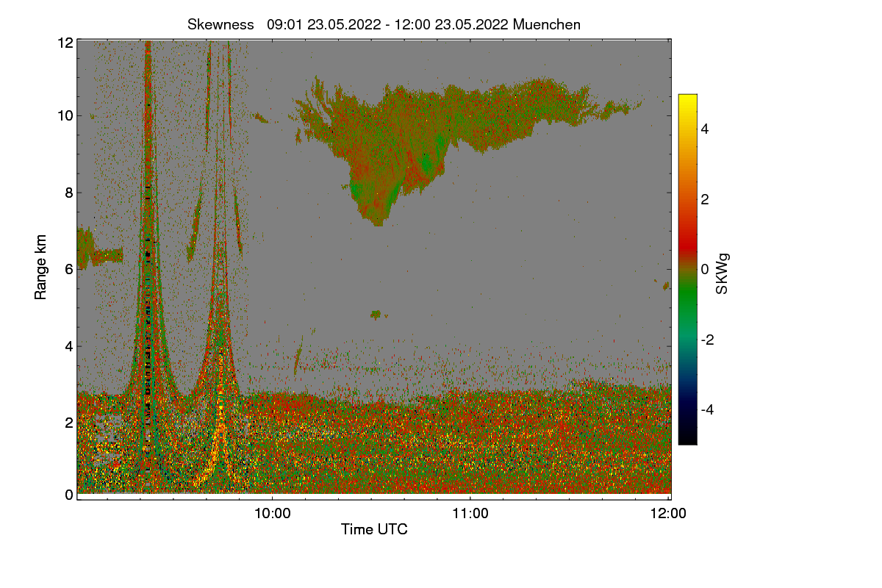Viewport: 882px width, 588px height.
Task: Click the range tick label 6
Action: (69, 270)
